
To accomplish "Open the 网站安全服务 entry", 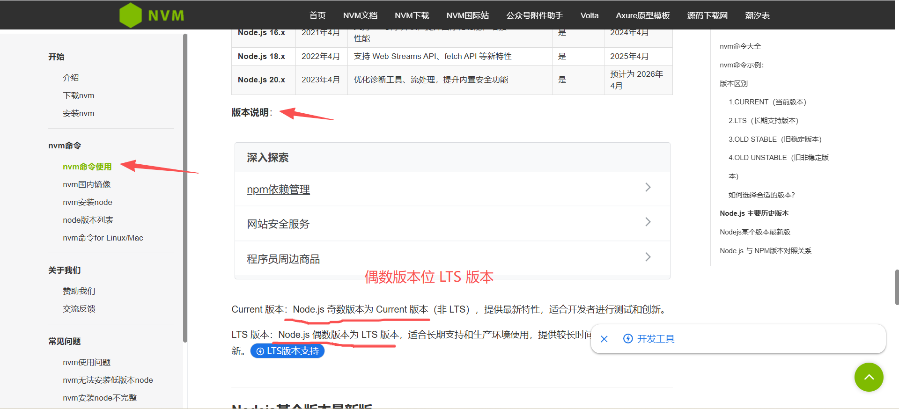I will tap(278, 224).
